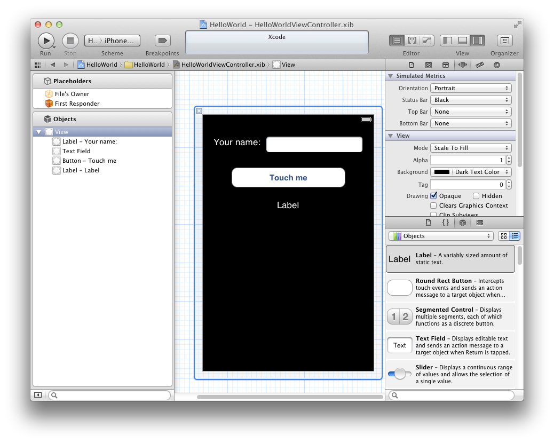
Task: Open the Connections inspector arrow icon
Action: (x=496, y=65)
